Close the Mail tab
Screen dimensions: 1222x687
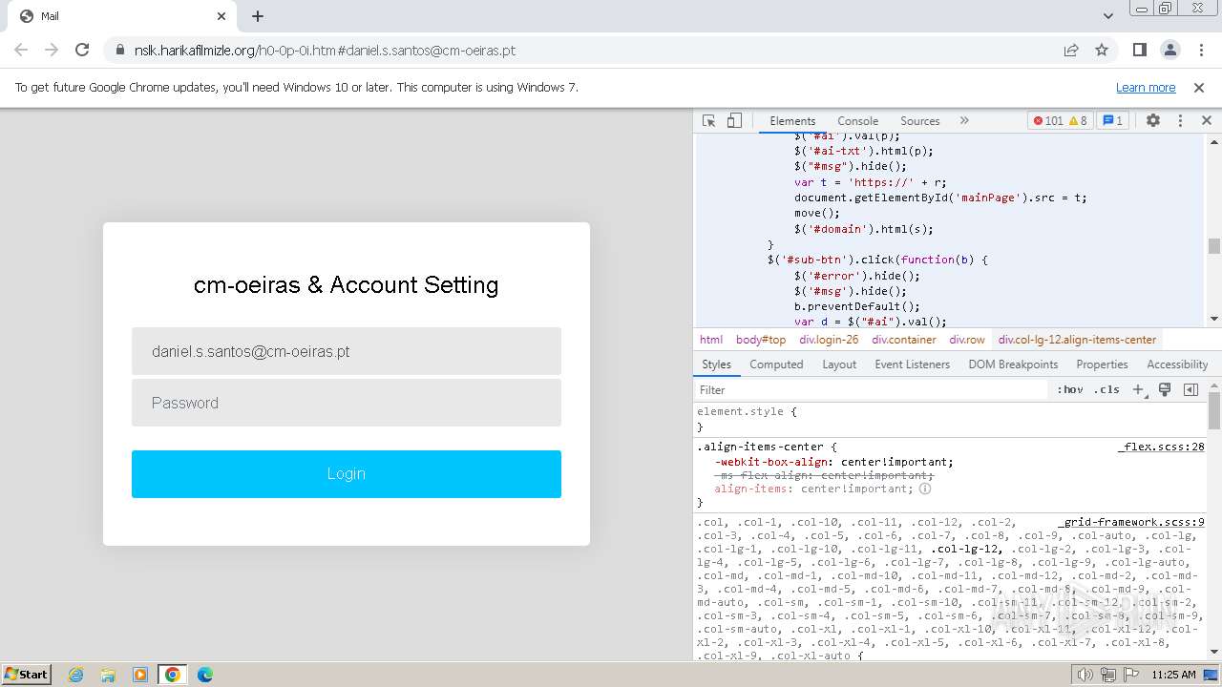221,16
